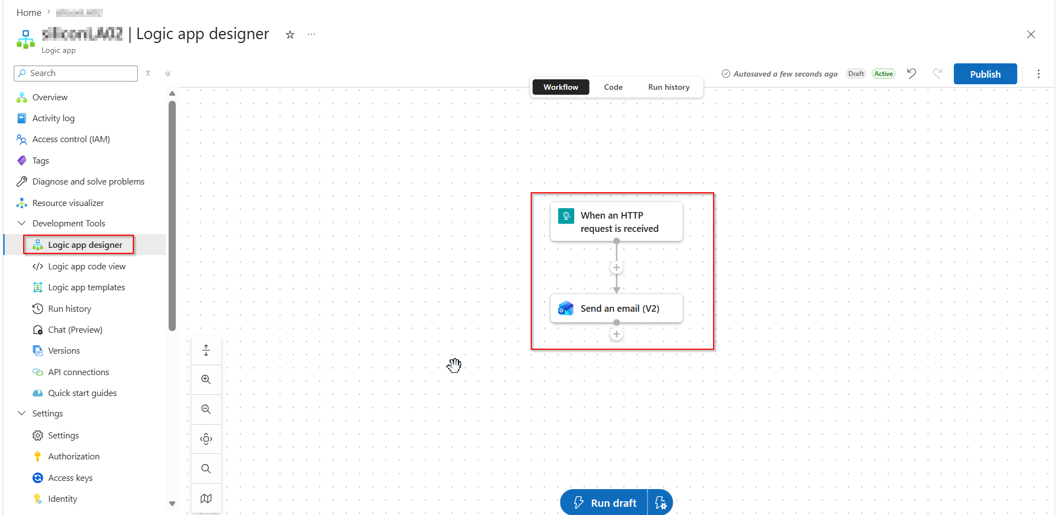Collapse the Settings section chevron

[x=22, y=414]
